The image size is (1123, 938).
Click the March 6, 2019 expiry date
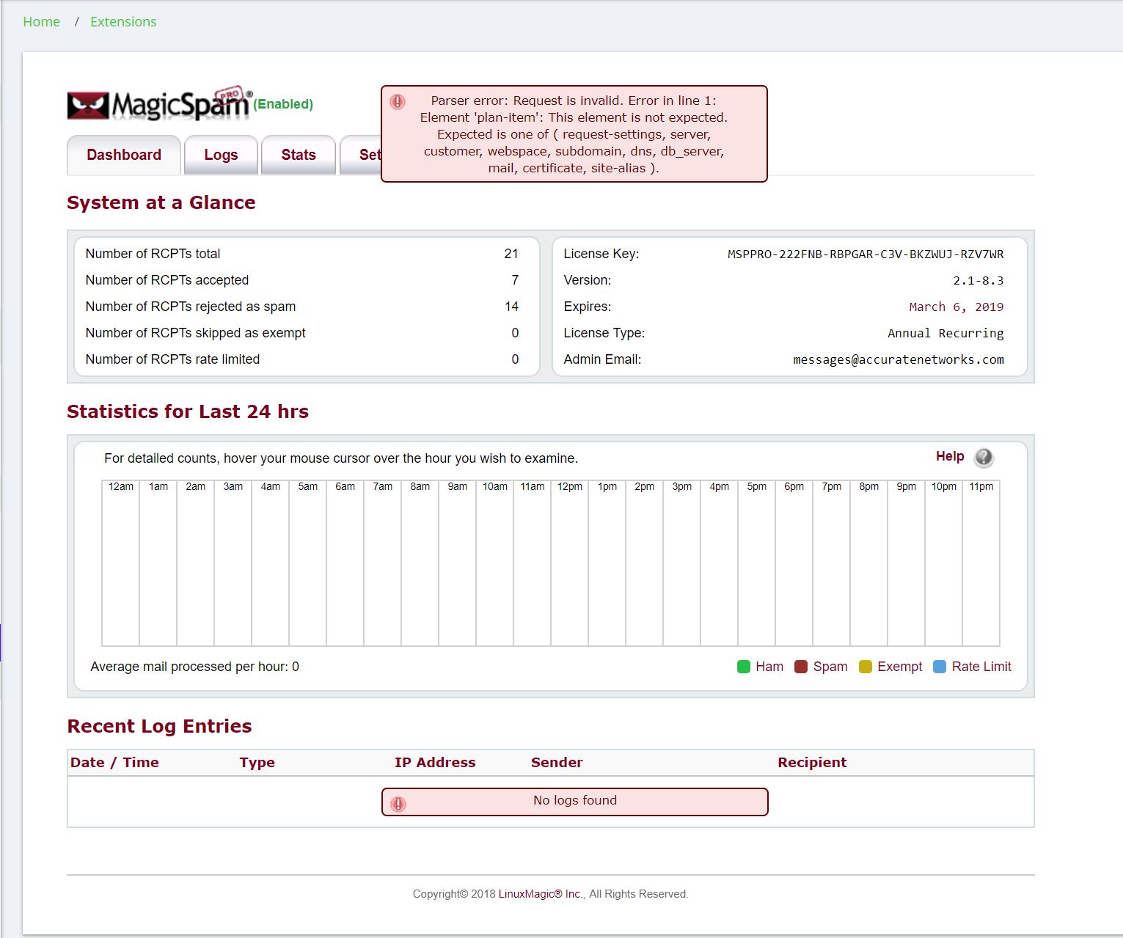(x=956, y=307)
